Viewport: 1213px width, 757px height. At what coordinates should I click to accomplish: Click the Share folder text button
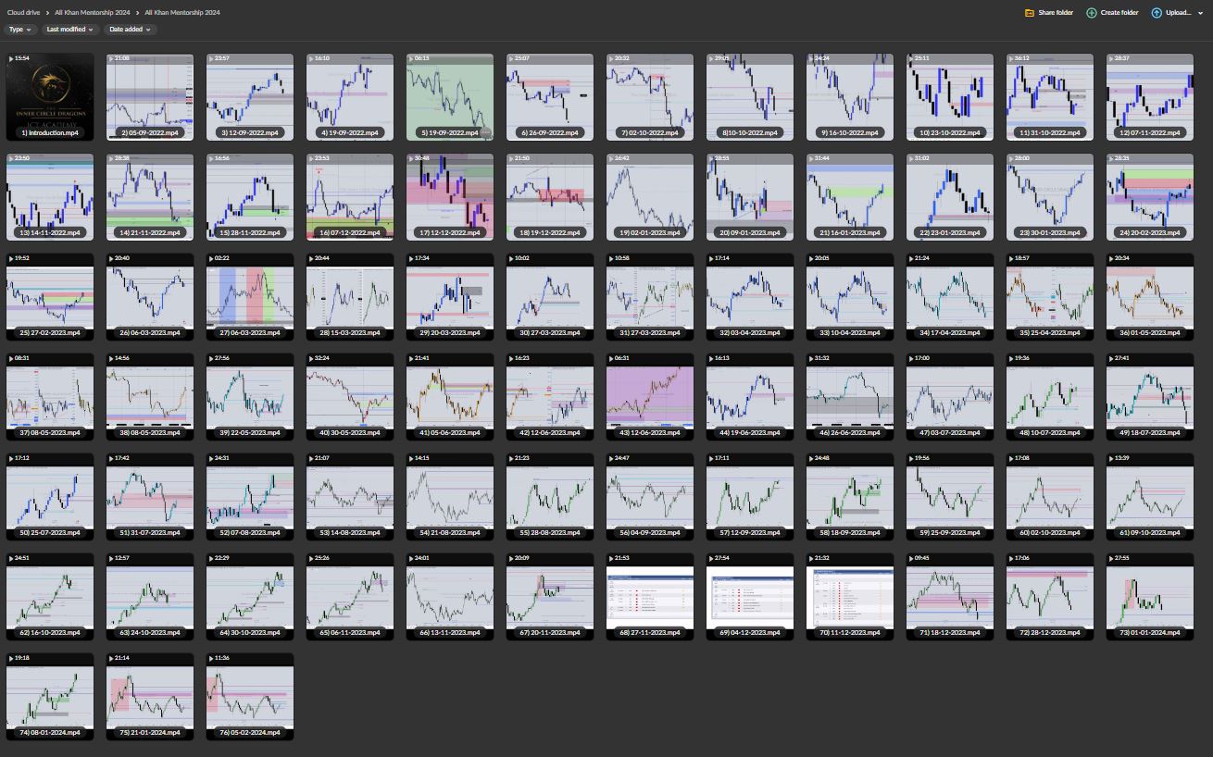pos(1056,13)
